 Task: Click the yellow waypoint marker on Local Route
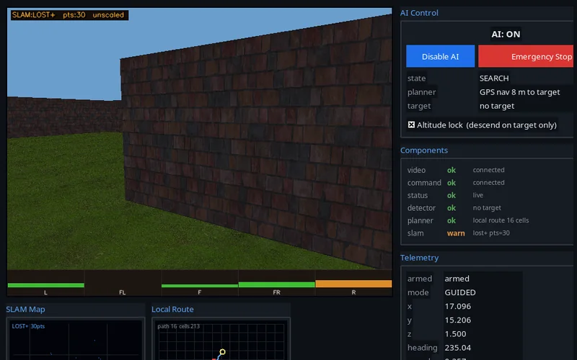(x=222, y=352)
